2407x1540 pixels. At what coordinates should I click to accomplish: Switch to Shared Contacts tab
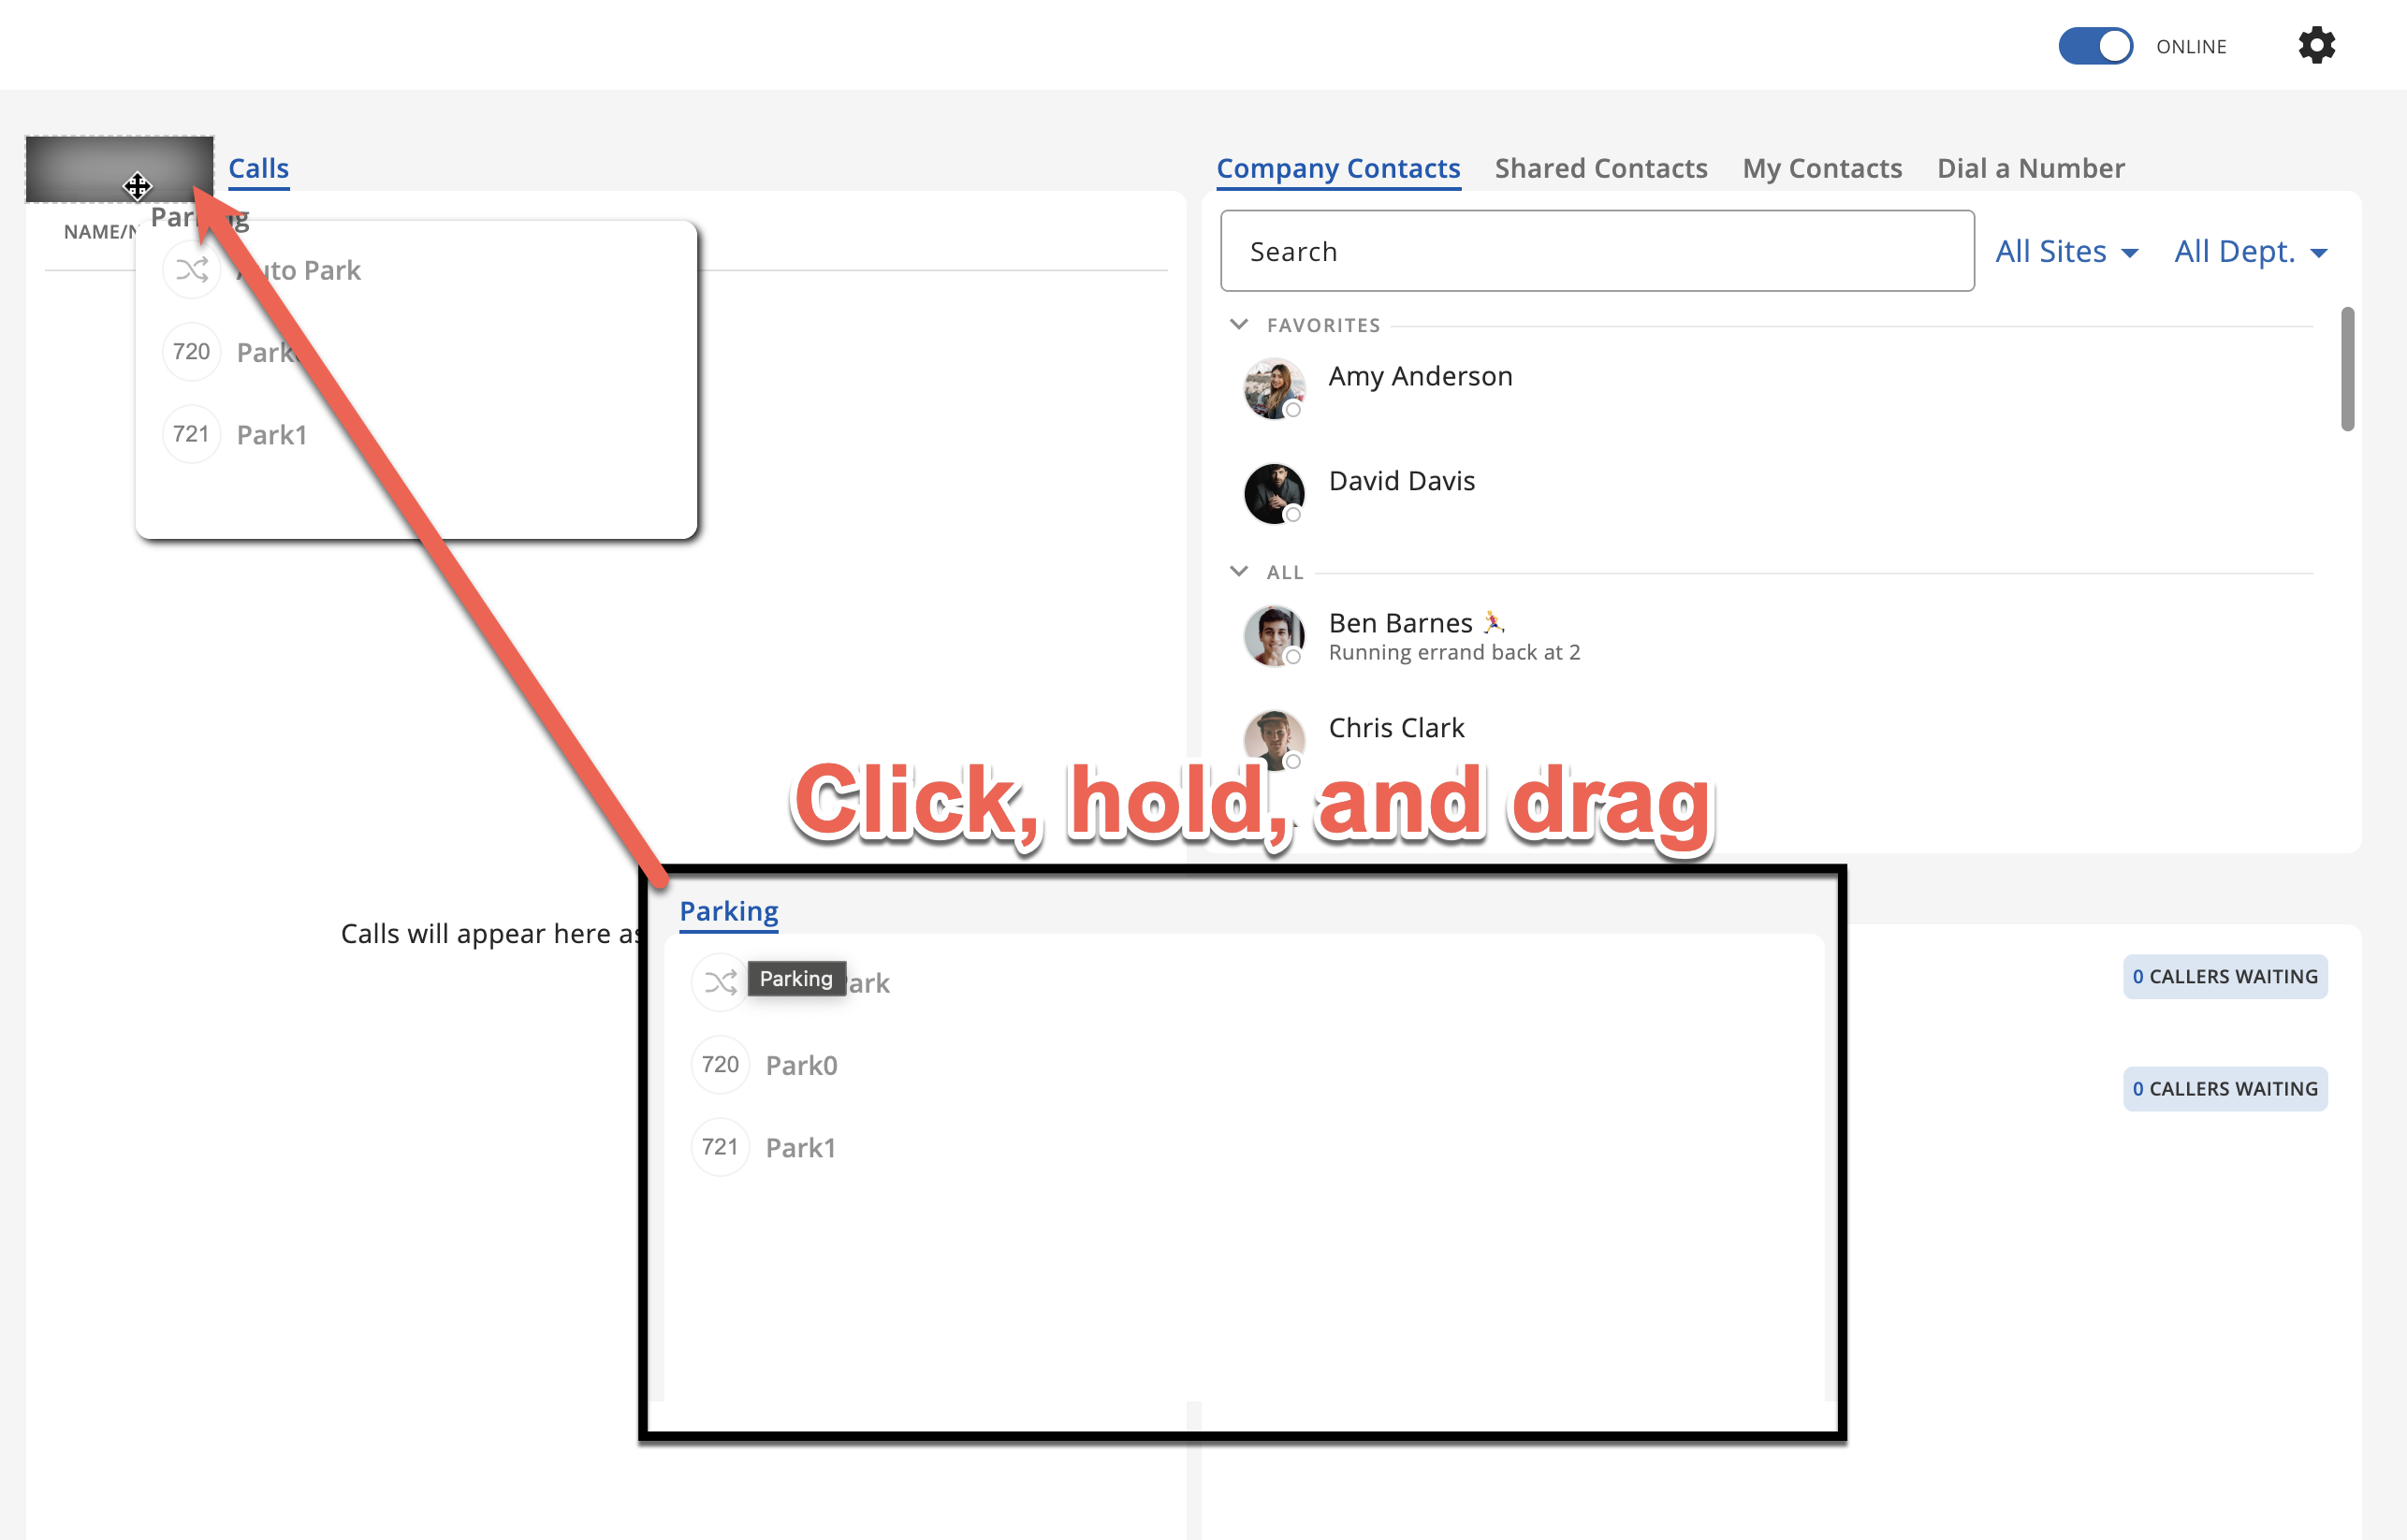[x=1600, y=168]
